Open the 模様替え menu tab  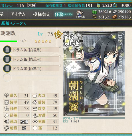[x=42, y=14]
